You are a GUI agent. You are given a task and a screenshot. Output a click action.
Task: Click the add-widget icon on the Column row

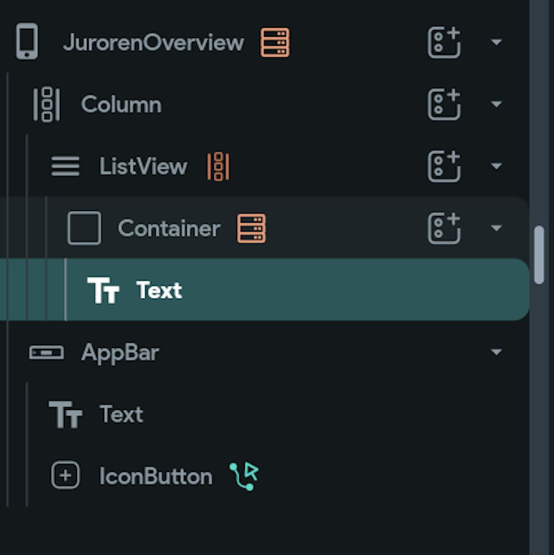[x=444, y=104]
